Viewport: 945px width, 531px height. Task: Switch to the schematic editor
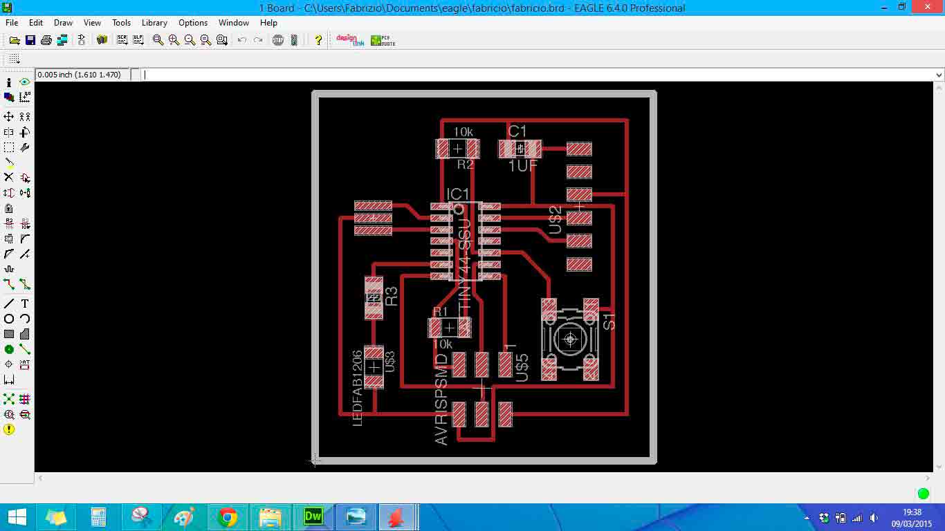tap(82, 40)
